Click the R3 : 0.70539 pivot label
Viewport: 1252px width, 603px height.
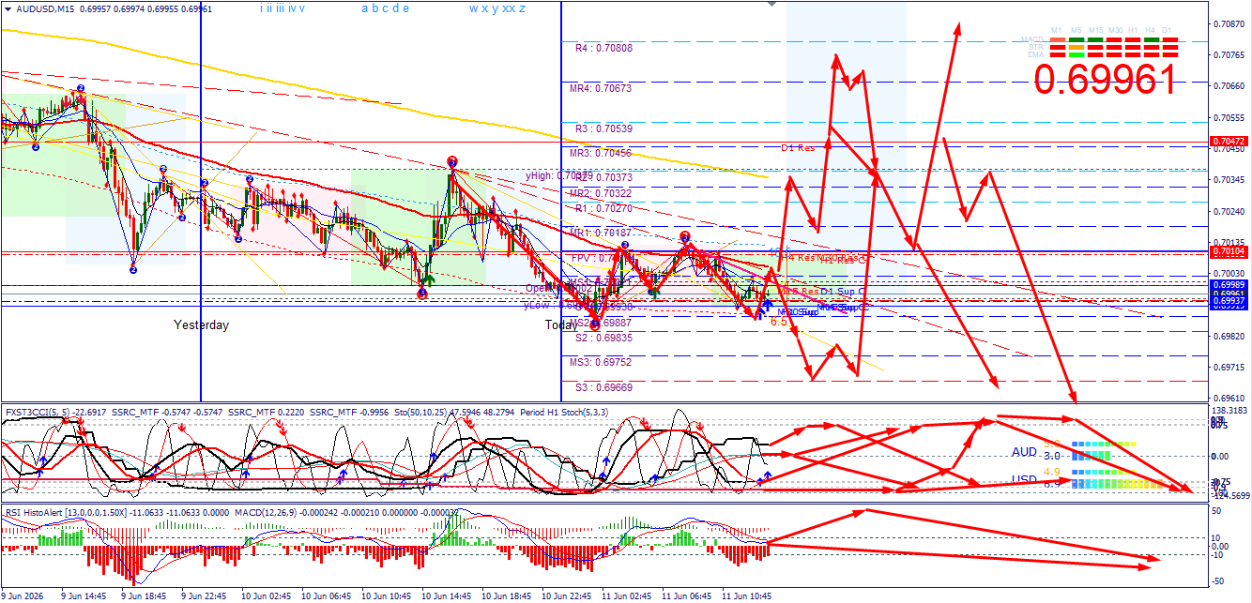(x=603, y=128)
